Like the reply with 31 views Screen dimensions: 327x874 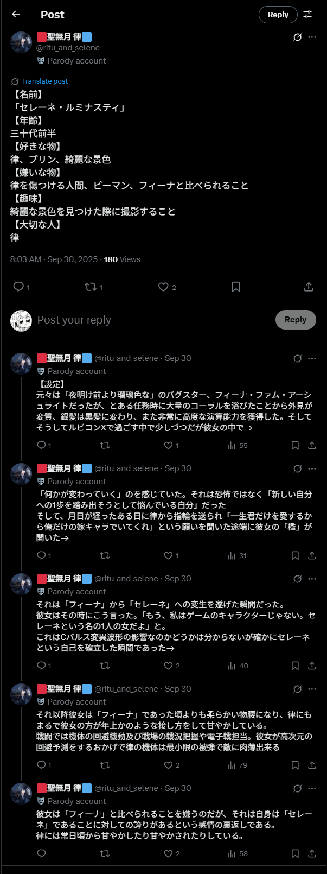pyautogui.click(x=168, y=555)
